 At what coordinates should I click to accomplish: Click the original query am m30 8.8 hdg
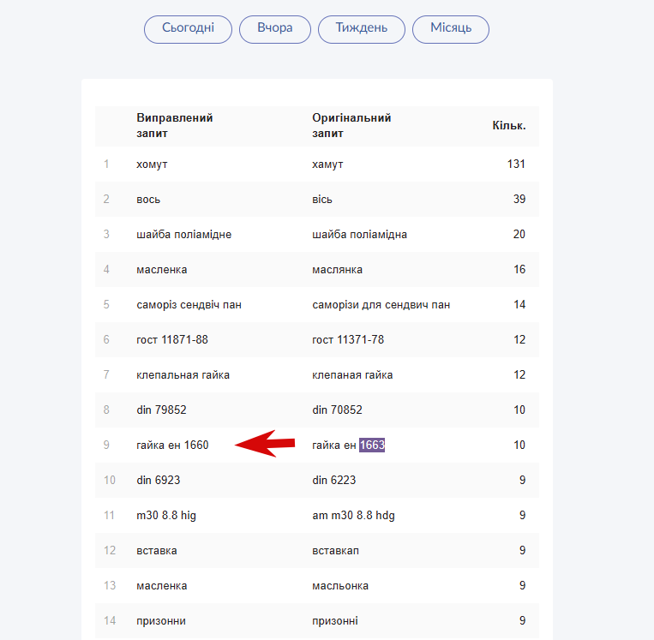(353, 515)
